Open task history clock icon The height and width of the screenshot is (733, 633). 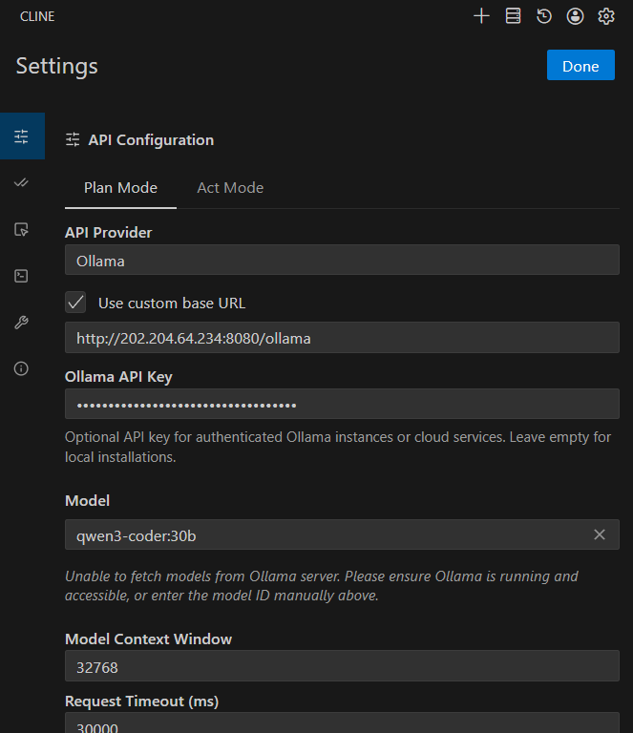[x=544, y=16]
